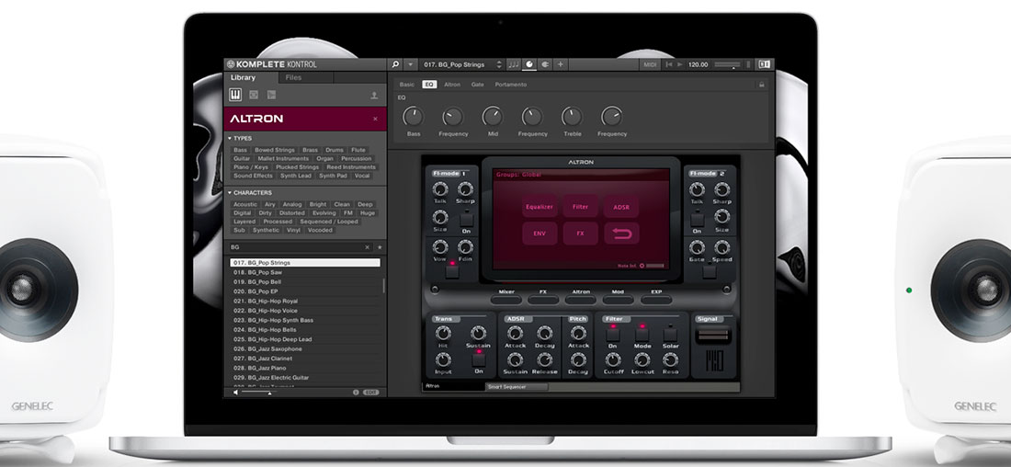Clear the BG search text with X

click(368, 247)
